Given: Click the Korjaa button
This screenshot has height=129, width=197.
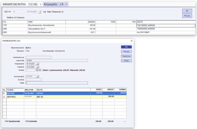Looking at the screenshot, I should tap(126, 61).
